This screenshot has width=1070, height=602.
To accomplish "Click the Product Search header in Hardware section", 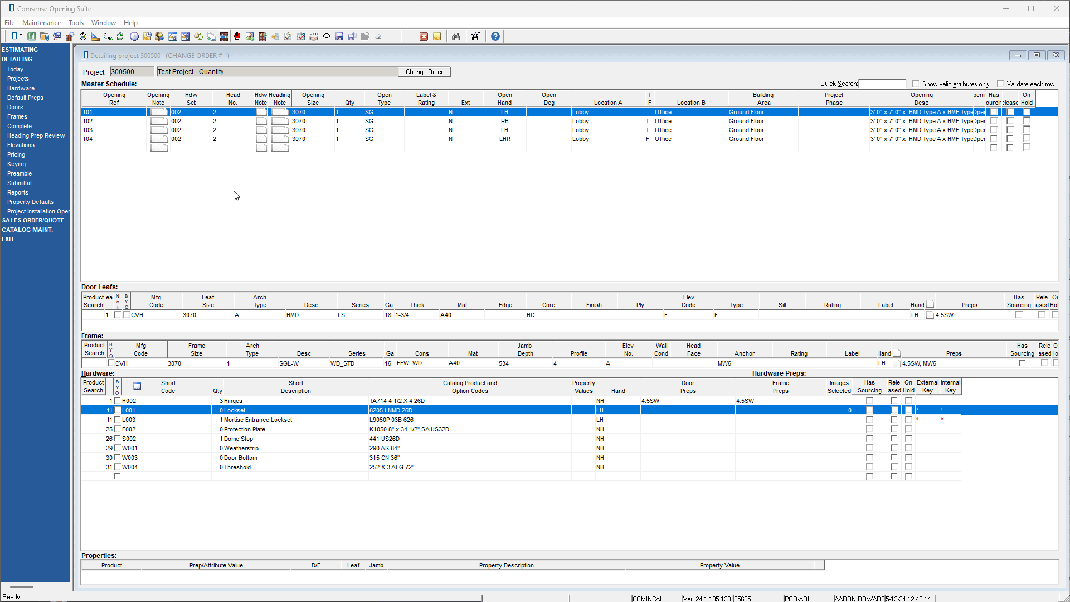I will (x=93, y=386).
